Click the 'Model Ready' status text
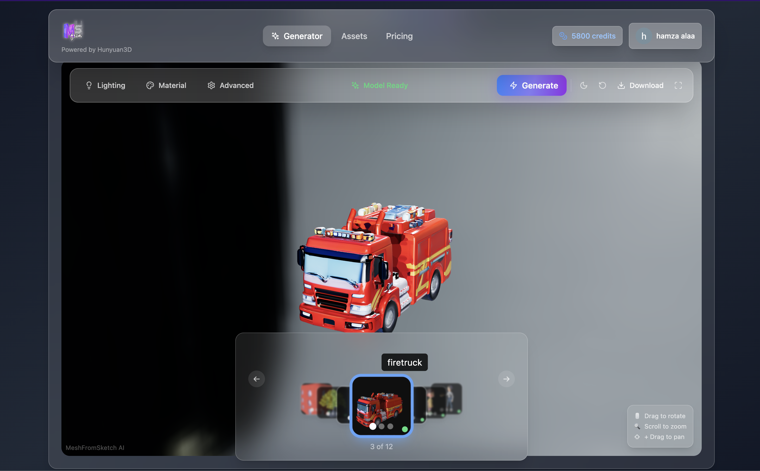Screen dimensions: 760x471 coord(386,85)
